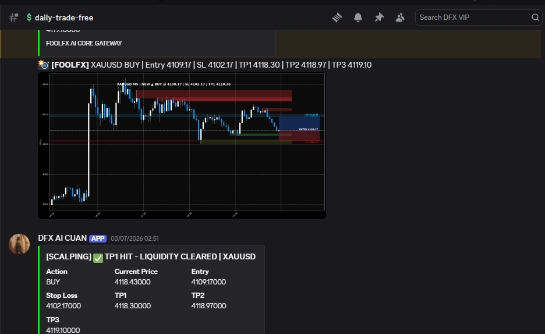
Task: Open DFX AI CUAN avatar profile
Action: pos(19,244)
